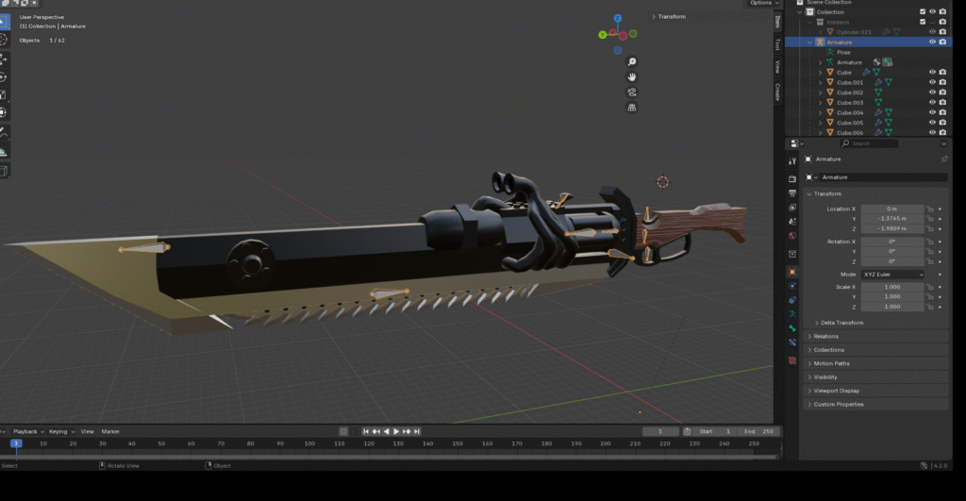This screenshot has height=501, width=966.
Task: Hide Armature in viewport with eye icon
Action: pos(932,42)
